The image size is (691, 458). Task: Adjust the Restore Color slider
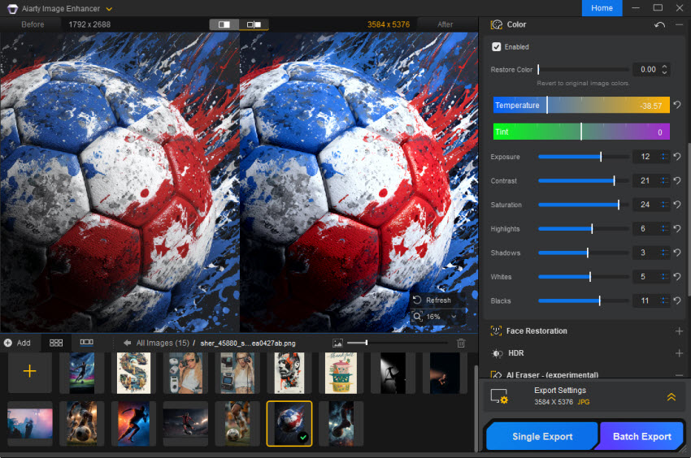(x=583, y=70)
